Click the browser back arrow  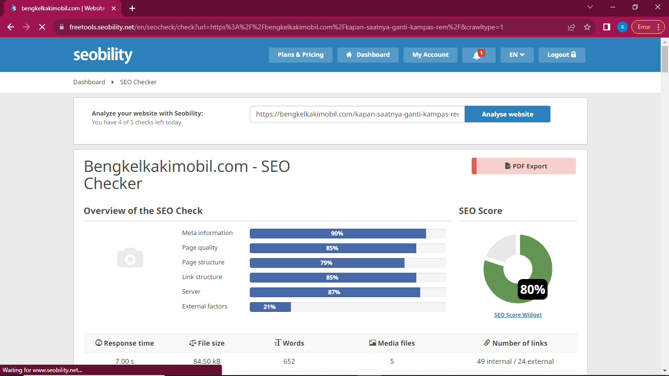pyautogui.click(x=11, y=27)
